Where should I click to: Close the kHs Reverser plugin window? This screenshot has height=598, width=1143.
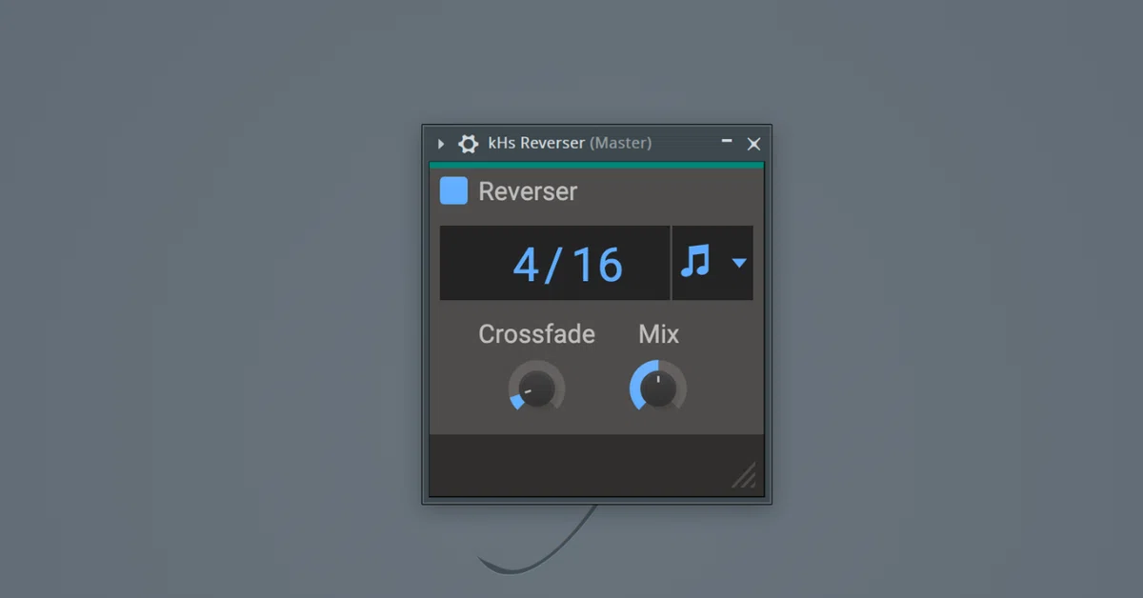point(753,144)
